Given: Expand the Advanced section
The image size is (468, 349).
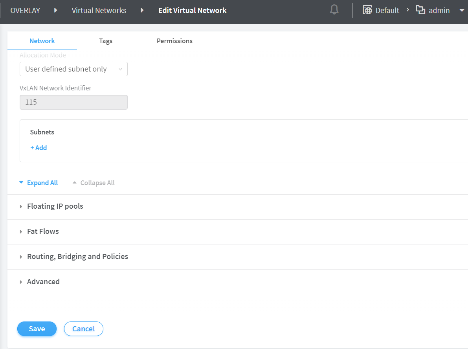Looking at the screenshot, I should pyautogui.click(x=43, y=282).
